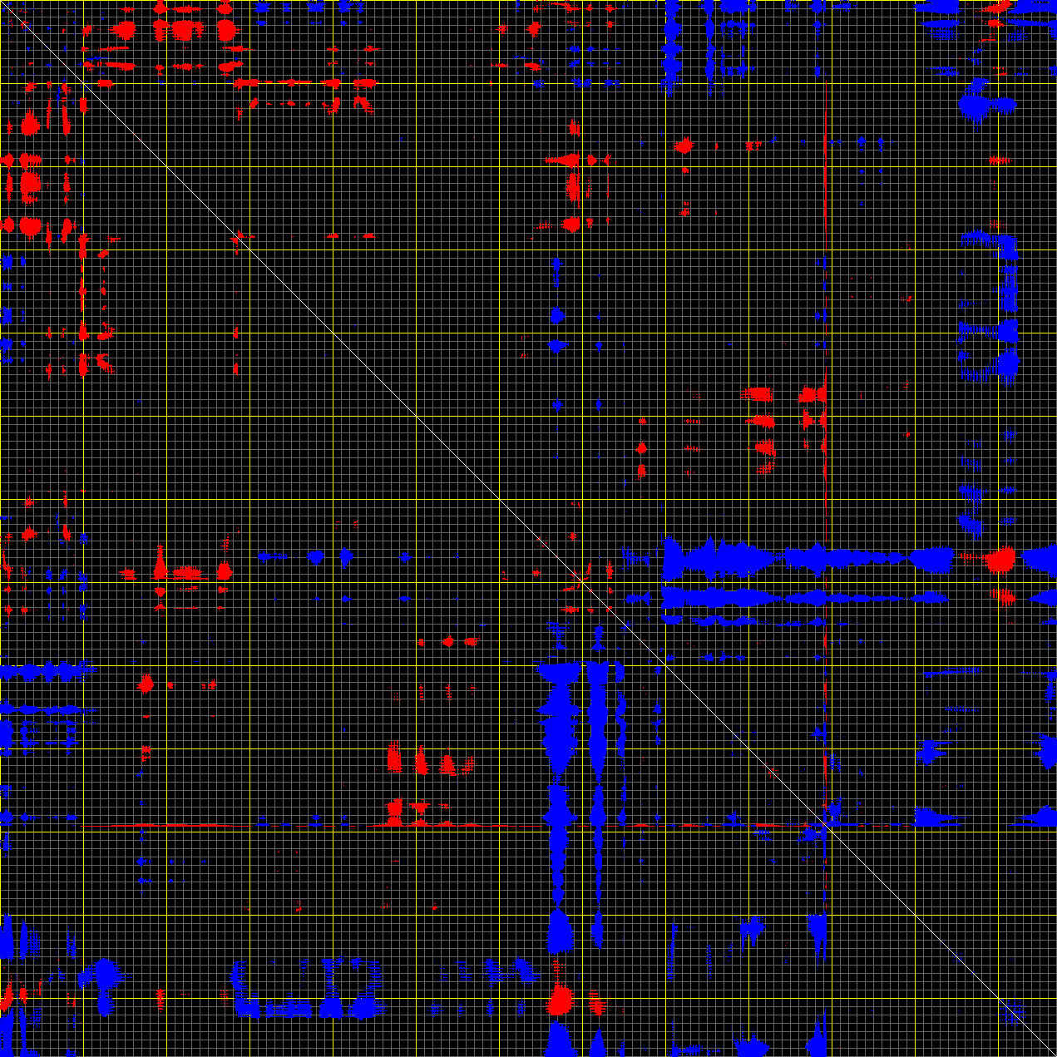Screen dimensions: 1057x1057
Task: Click the blue starburst on the diagonal's lower-right end
Action: click(x=1013, y=1013)
